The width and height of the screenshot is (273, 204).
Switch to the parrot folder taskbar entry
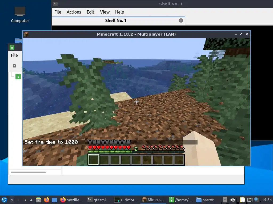[206, 200]
